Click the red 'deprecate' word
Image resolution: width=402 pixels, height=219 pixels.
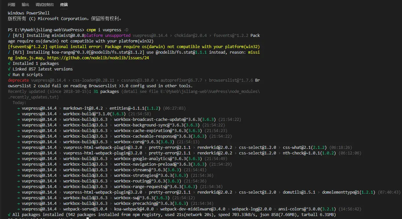click(x=18, y=80)
